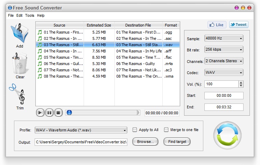
Task: Click the Browse... button
Action: coord(145,142)
